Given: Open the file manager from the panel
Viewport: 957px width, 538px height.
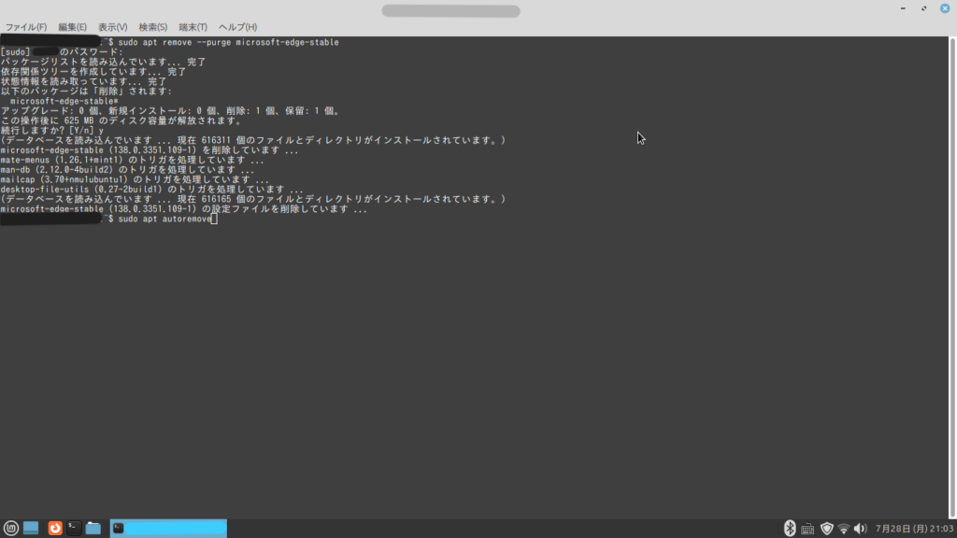Looking at the screenshot, I should (93, 529).
